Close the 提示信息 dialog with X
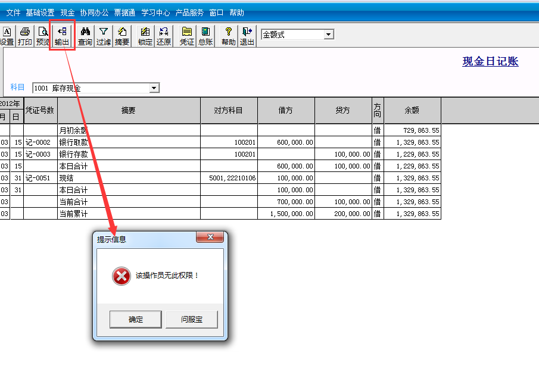The height and width of the screenshot is (372, 539). pyautogui.click(x=210, y=237)
